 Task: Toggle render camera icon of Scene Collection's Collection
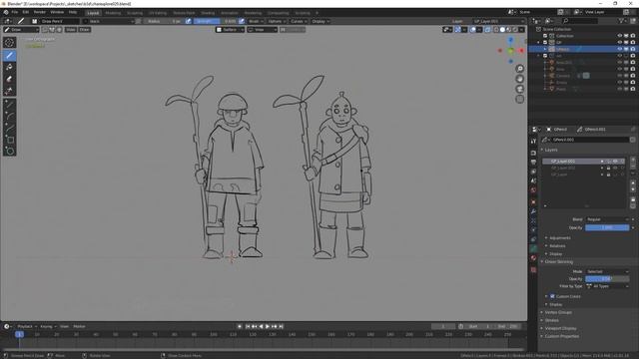point(632,36)
